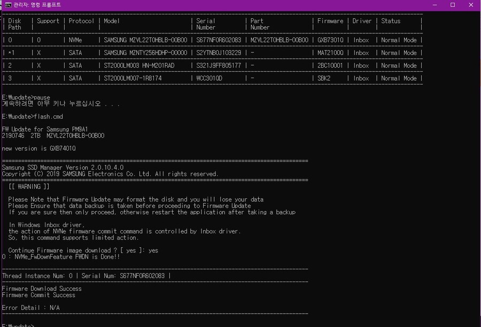Click the firmware value 'MAT2100Q'

coord(330,53)
